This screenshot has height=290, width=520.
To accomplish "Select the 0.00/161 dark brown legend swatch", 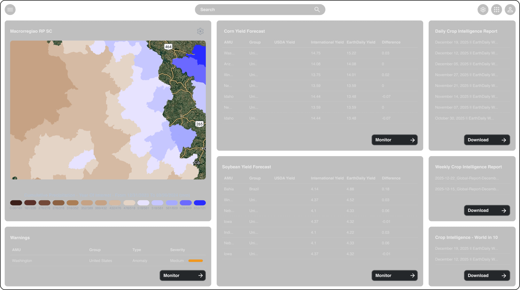I will click(16, 203).
